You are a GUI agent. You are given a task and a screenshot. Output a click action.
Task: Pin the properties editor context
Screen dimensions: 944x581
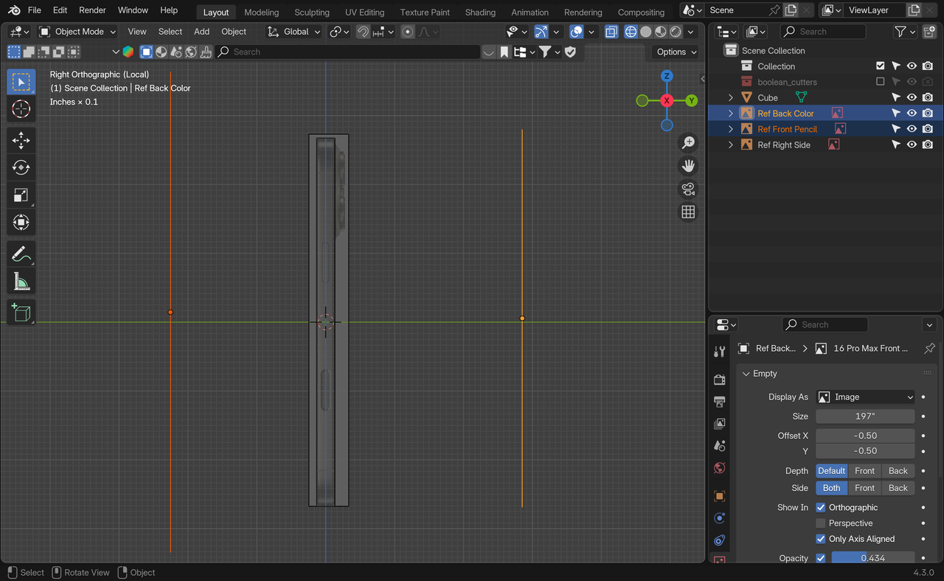[929, 348]
